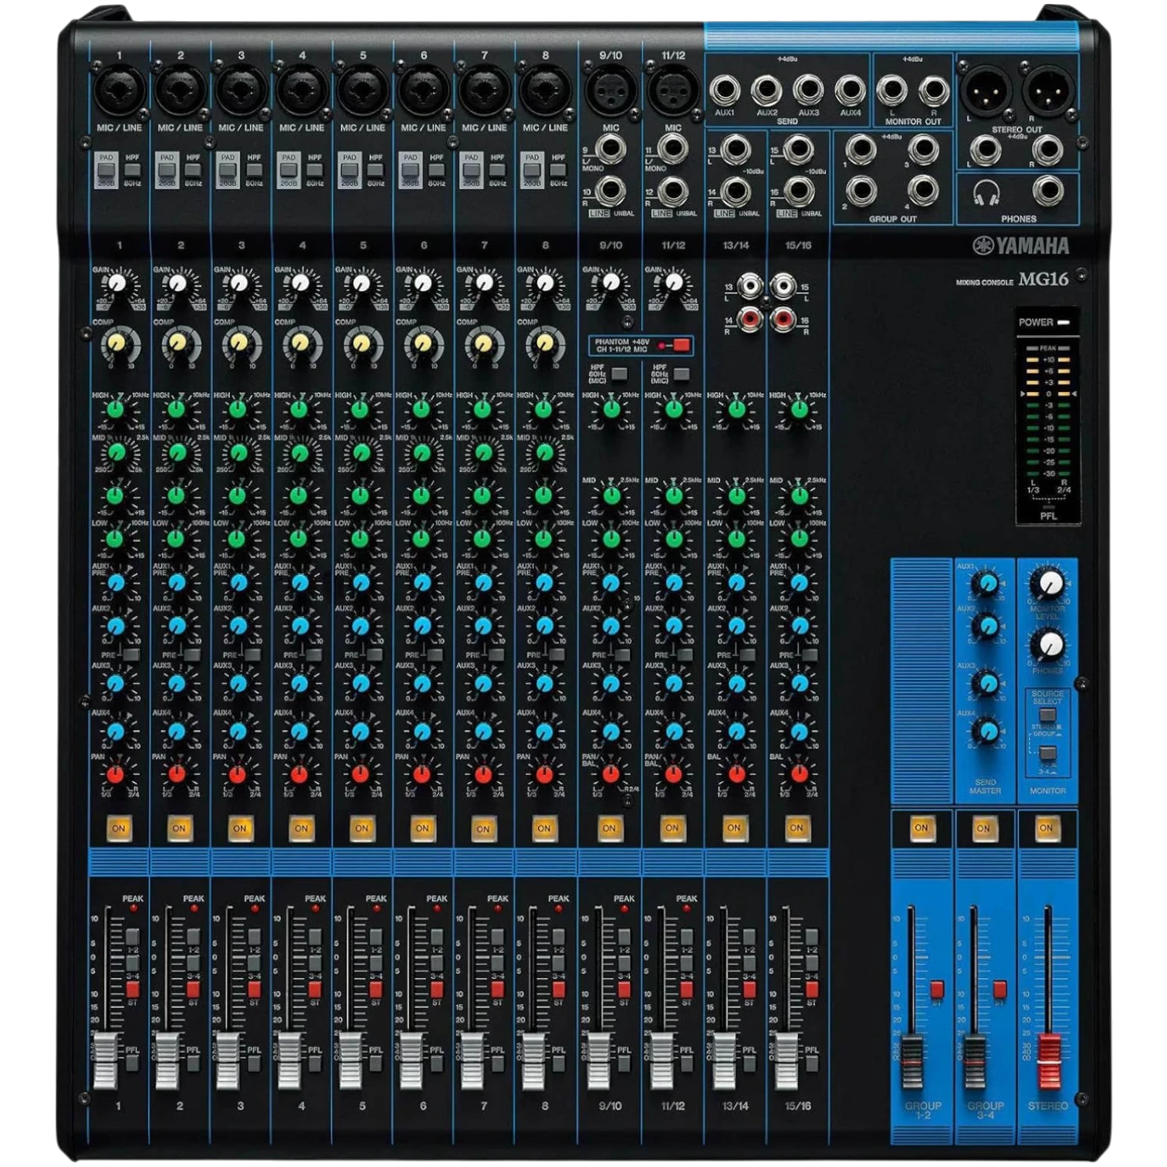Click the channel 1 GAIN knob
This screenshot has width=1167, height=1167.
tap(117, 283)
